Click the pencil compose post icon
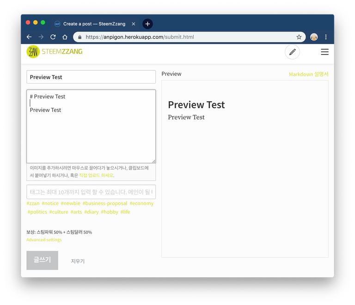The height and width of the screenshot is (305, 355). click(x=292, y=52)
